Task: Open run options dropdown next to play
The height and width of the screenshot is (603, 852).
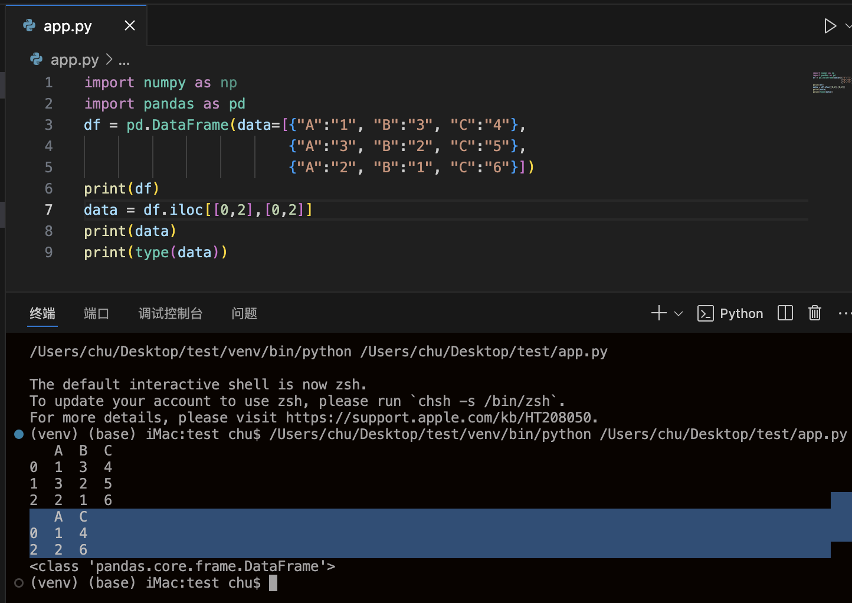Action: click(x=848, y=26)
